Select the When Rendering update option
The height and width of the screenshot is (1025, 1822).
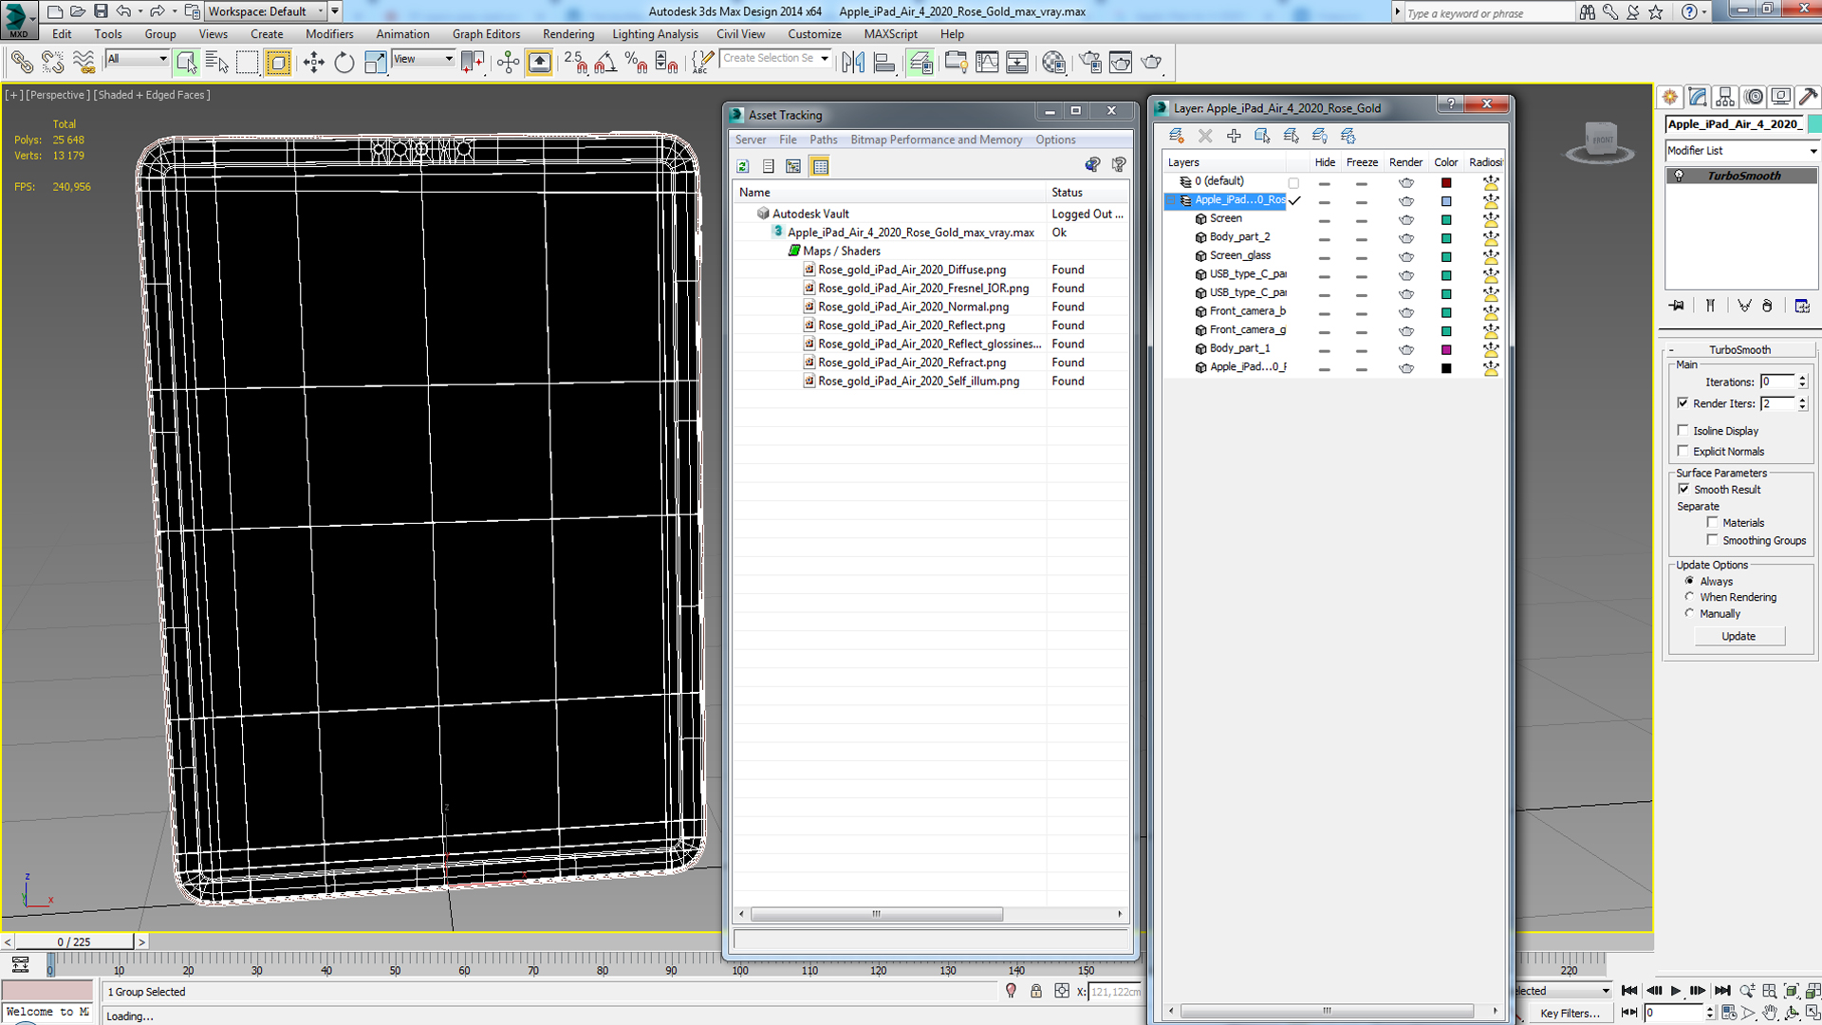(x=1689, y=597)
